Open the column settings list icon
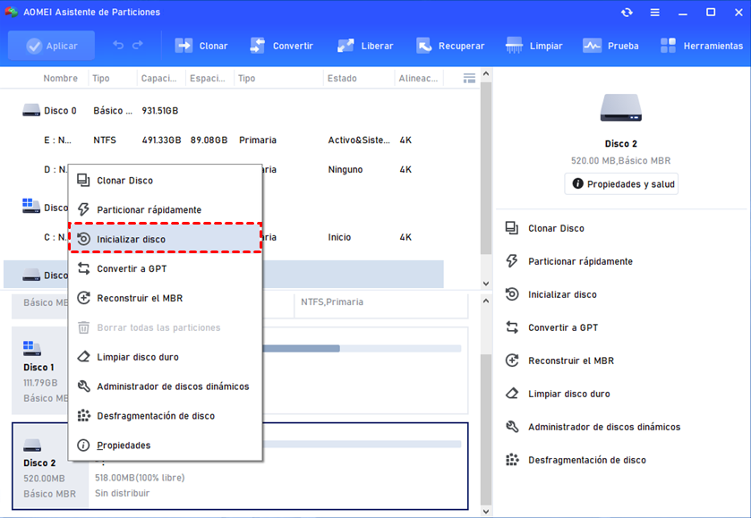This screenshot has width=751, height=518. tap(469, 79)
